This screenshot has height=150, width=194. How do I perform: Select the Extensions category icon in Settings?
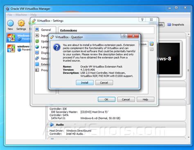tap(37, 64)
